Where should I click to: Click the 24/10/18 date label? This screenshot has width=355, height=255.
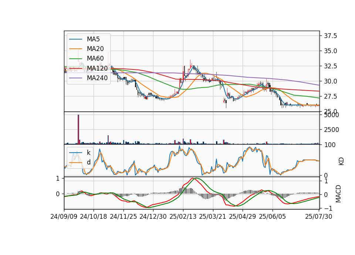(94, 217)
